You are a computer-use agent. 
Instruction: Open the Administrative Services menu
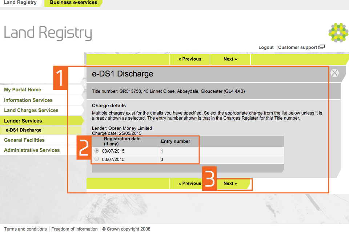[x=32, y=150]
